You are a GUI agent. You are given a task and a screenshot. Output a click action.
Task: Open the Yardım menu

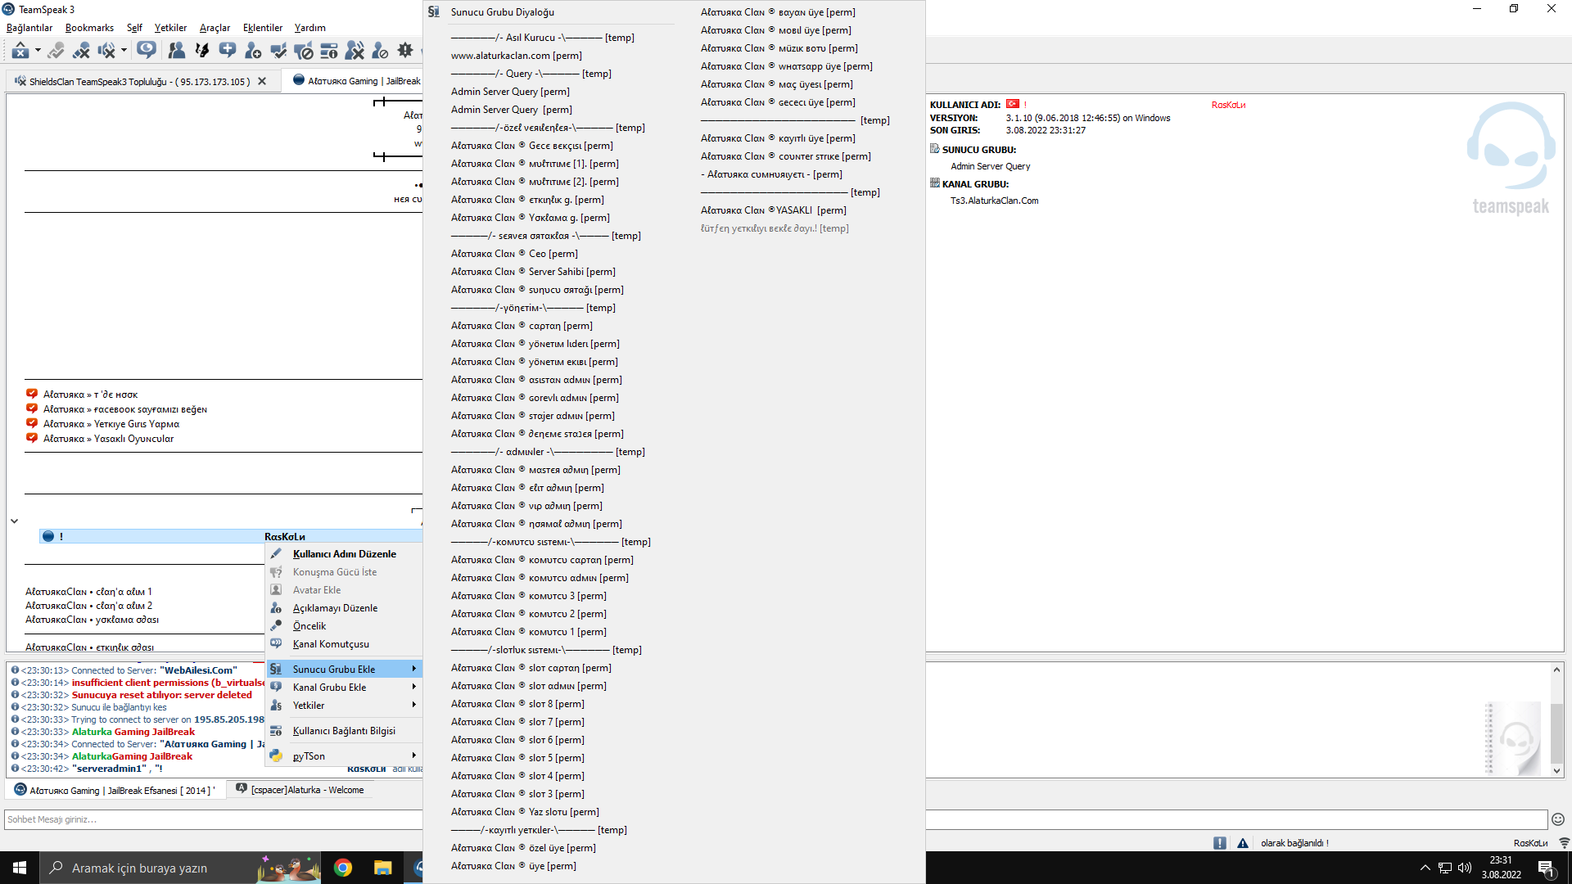(x=310, y=28)
